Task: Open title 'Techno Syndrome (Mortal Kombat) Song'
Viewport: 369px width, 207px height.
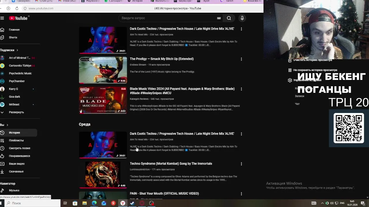Action: tap(171, 164)
